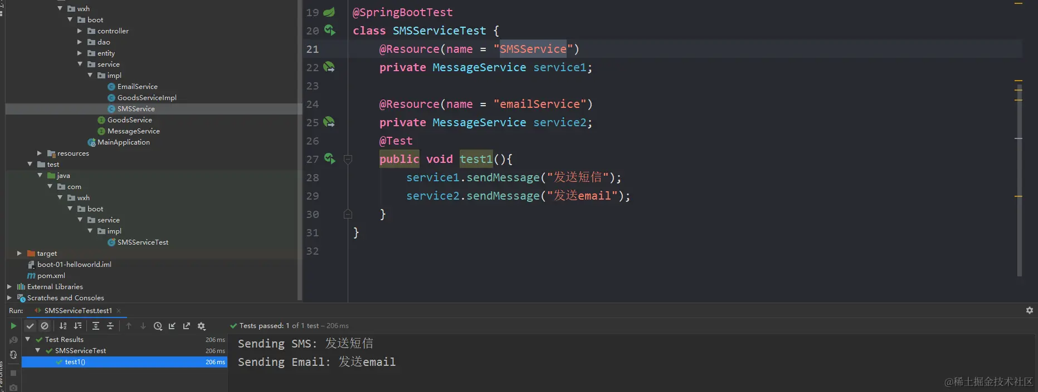Click "Tests passed: 1 of 1 test" status
The height and width of the screenshot is (392, 1038).
tap(279, 326)
